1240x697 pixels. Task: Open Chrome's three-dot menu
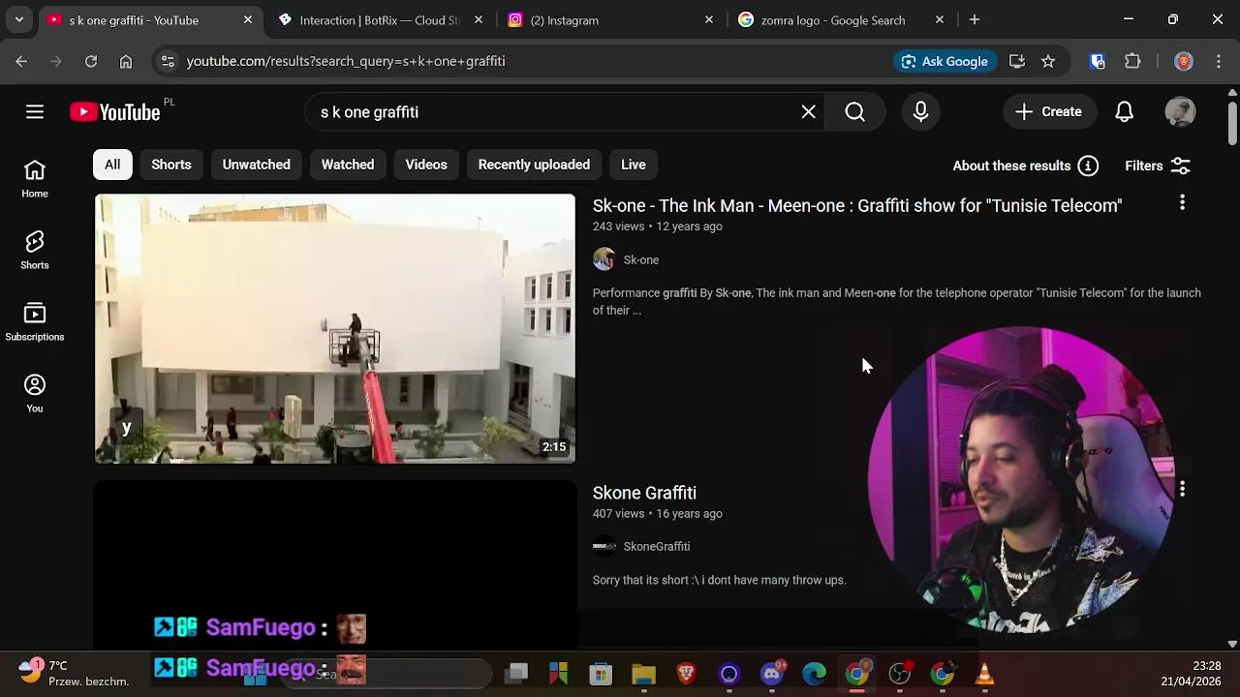[x=1218, y=61]
